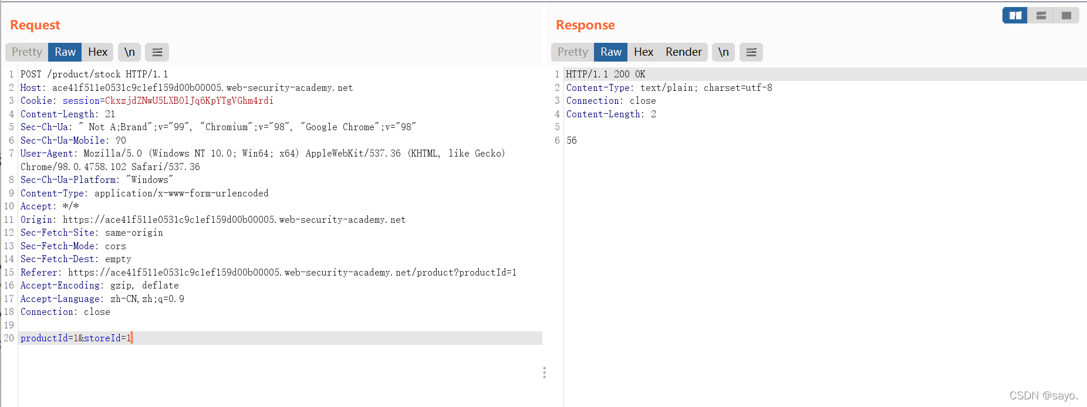Click the Sec-Fetch-Site: same-origin line
1087x407 pixels.
point(92,233)
